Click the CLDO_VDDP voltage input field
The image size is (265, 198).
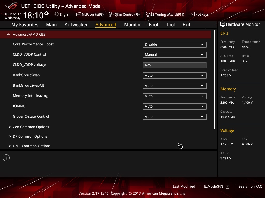point(175,65)
